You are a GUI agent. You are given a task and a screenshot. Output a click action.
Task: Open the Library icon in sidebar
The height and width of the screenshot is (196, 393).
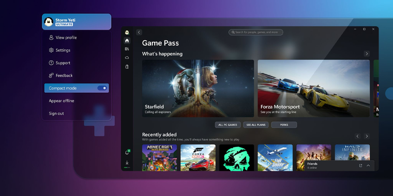click(127, 49)
